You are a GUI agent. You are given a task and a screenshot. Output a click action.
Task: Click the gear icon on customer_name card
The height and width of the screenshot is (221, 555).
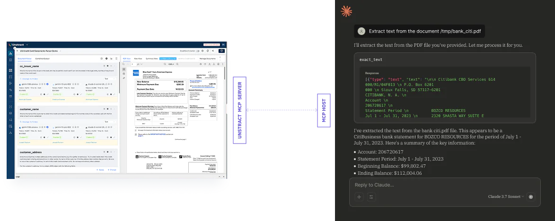[x=107, y=109]
